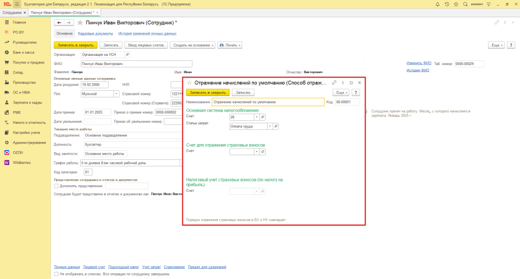The image size is (520, 279).
Task: Open insurance contributions account reference icon
Action: [263, 152]
